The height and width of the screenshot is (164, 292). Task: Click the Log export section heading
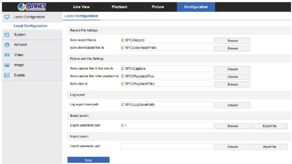(77, 95)
